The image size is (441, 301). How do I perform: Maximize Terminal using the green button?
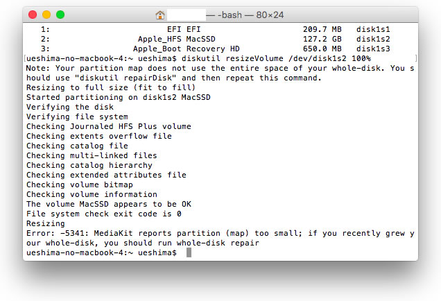(x=60, y=15)
